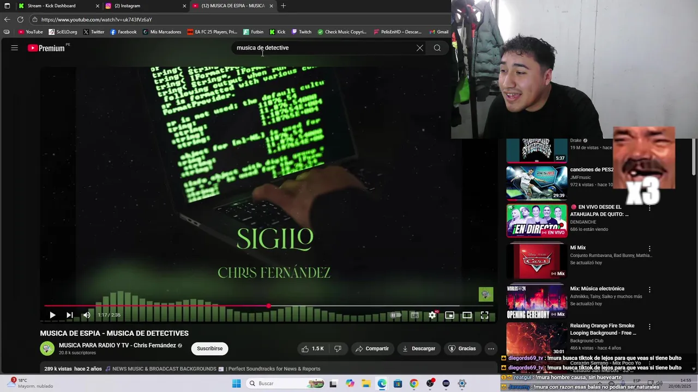Screen dimensions: 698x392
Task: Seek to unplayed part of progress bar
Action: 382,306
